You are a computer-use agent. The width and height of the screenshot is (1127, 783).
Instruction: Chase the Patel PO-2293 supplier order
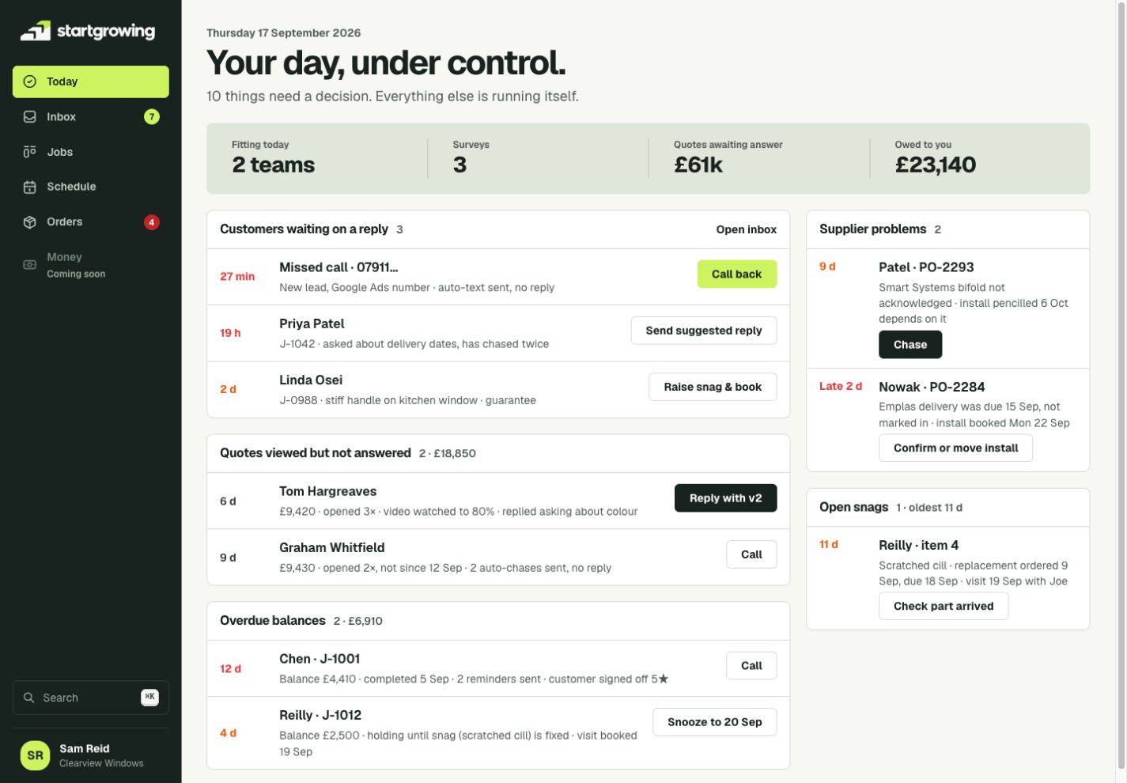(910, 345)
